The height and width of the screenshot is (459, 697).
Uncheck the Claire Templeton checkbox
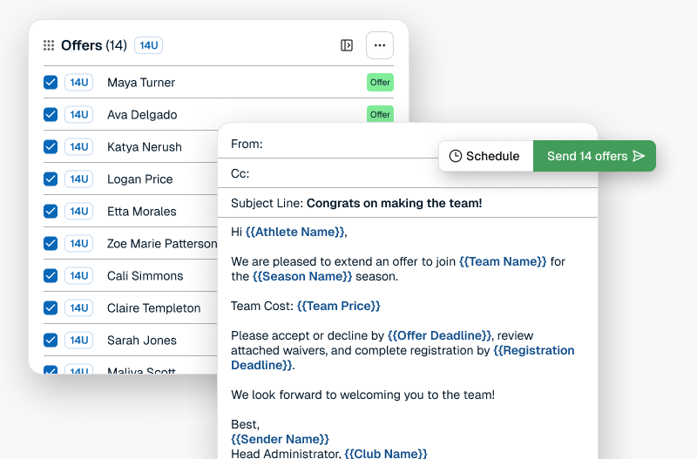[51, 308]
